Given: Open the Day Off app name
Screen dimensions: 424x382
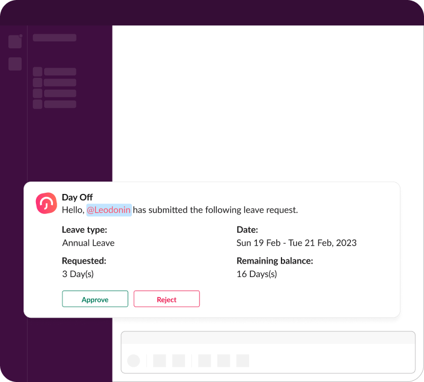Looking at the screenshot, I should pyautogui.click(x=77, y=197).
